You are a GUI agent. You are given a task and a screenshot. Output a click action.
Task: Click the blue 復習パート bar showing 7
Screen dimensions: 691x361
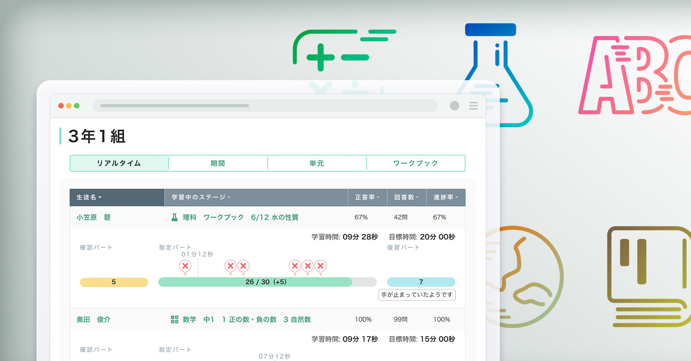[421, 282]
